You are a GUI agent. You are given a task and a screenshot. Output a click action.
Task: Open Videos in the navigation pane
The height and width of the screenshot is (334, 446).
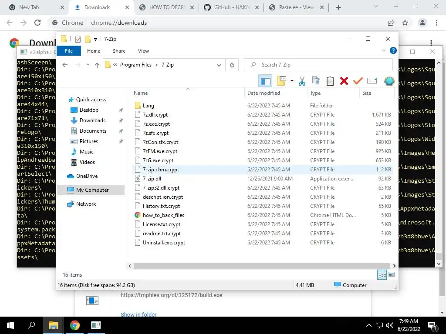[82, 162]
